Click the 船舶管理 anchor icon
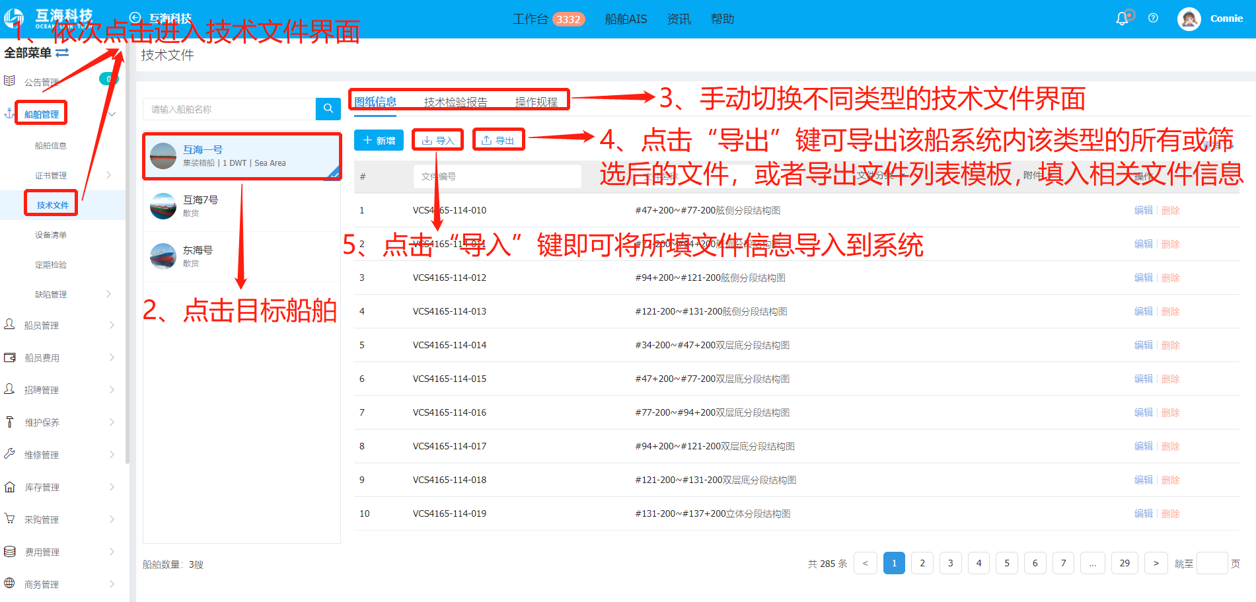The width and height of the screenshot is (1256, 602). pyautogui.click(x=9, y=114)
